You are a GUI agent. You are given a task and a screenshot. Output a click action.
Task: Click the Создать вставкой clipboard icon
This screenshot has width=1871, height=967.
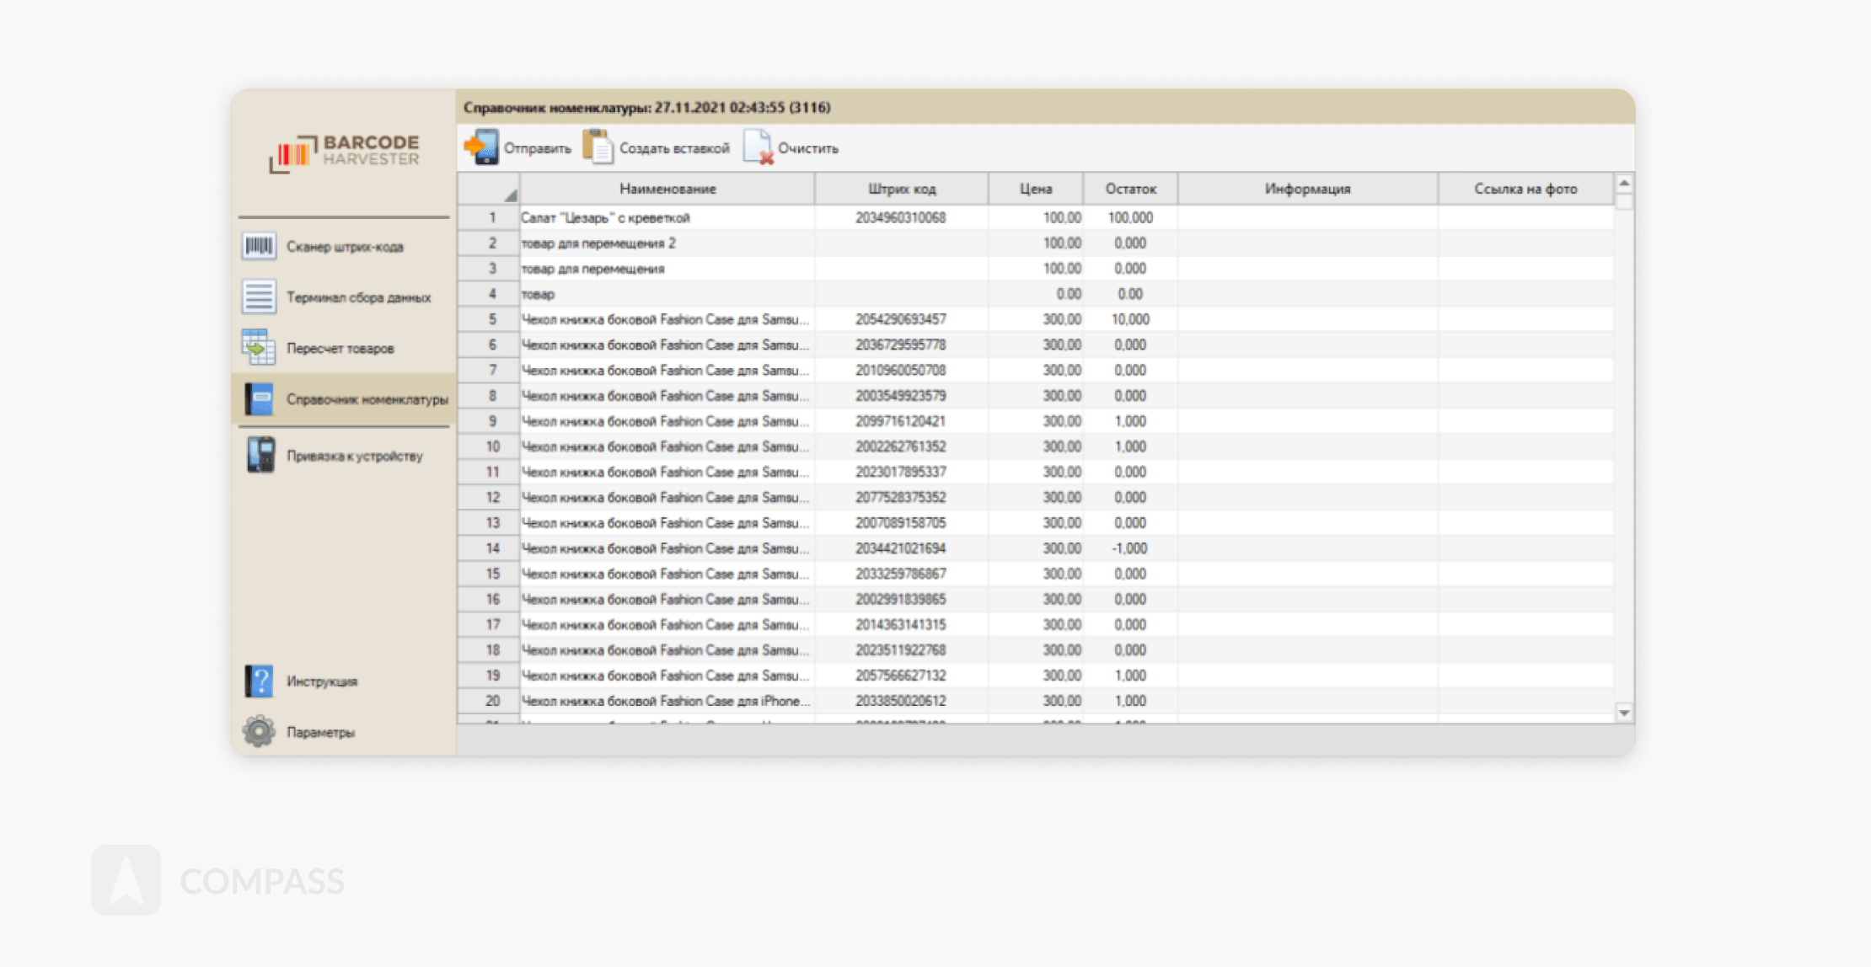click(x=598, y=147)
